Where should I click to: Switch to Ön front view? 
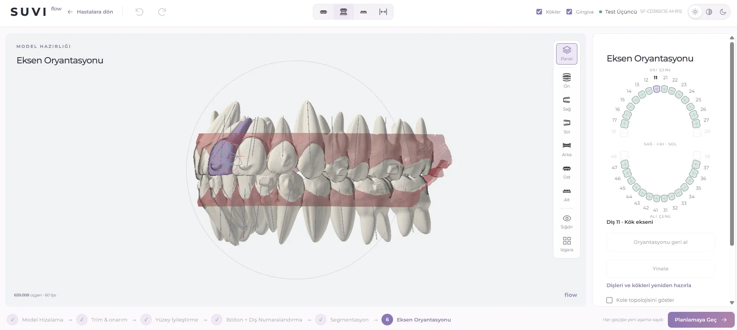pos(567,80)
